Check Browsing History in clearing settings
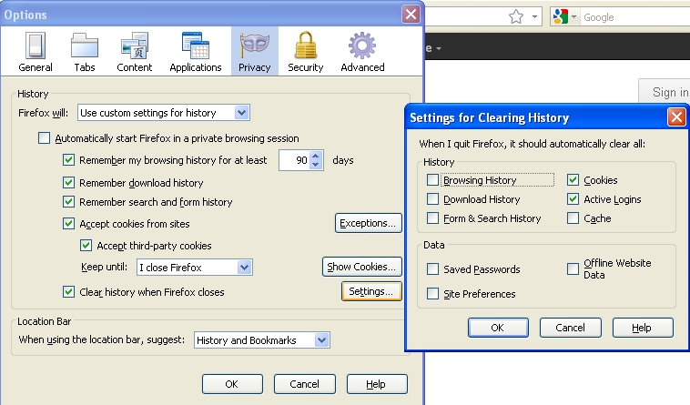 pyautogui.click(x=433, y=180)
